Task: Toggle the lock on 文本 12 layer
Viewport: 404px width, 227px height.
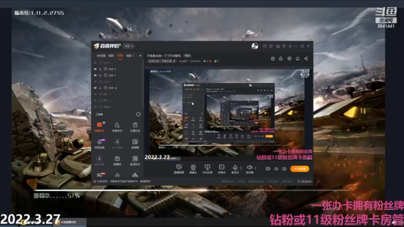Action: 100,88
